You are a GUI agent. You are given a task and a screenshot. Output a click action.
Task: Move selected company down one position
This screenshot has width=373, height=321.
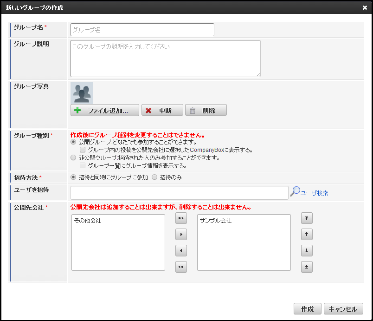307,250
